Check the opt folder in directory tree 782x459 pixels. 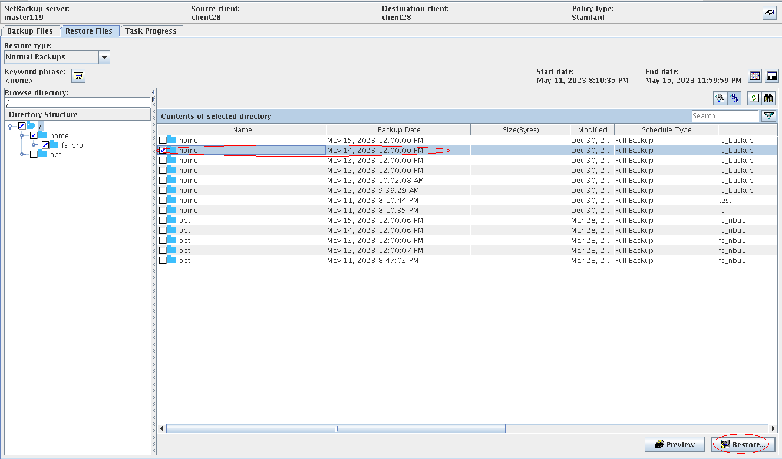[x=34, y=154]
